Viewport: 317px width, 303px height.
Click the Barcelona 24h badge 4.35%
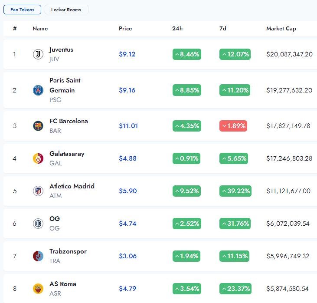pos(187,126)
